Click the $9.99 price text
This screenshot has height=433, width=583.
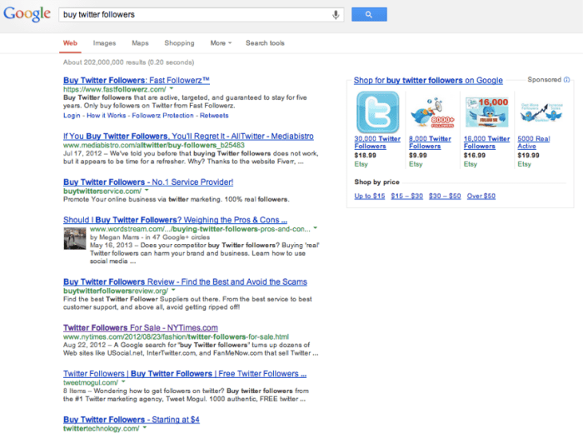[x=418, y=156]
